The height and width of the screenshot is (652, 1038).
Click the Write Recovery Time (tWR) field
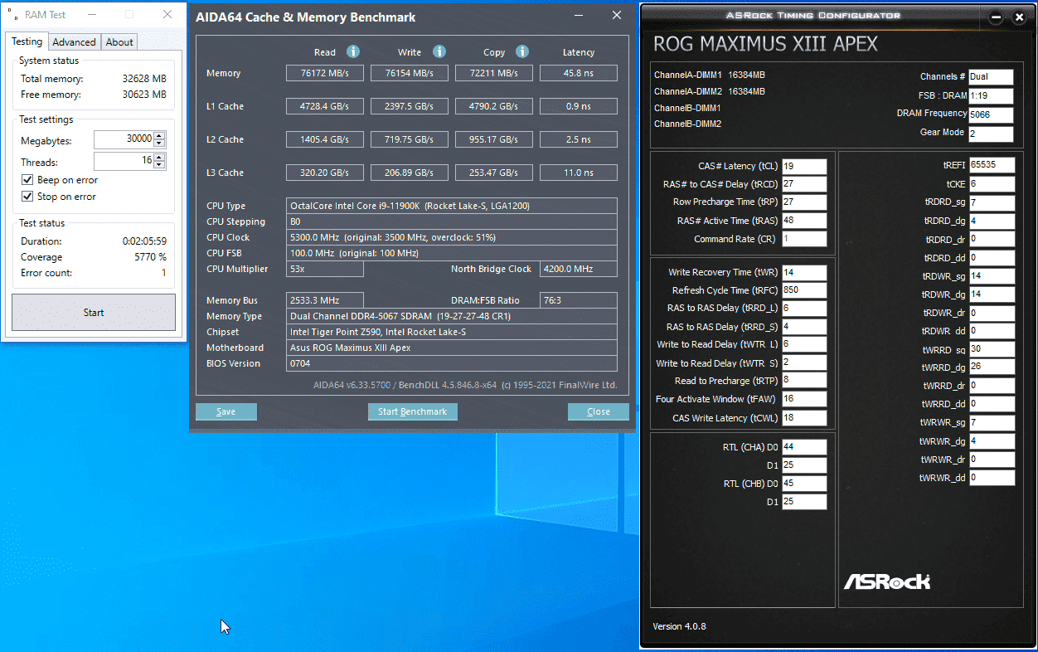click(x=804, y=273)
